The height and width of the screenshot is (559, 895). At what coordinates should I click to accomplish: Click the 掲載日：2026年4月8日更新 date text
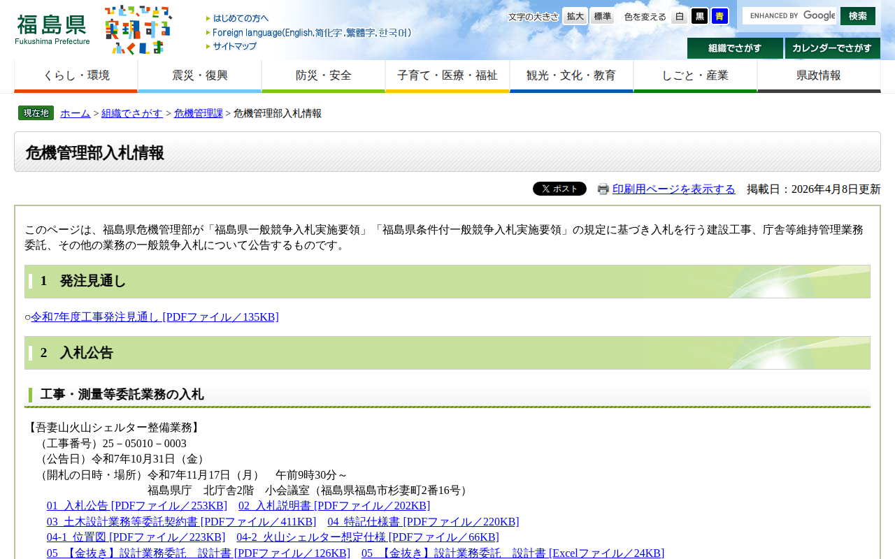point(814,189)
